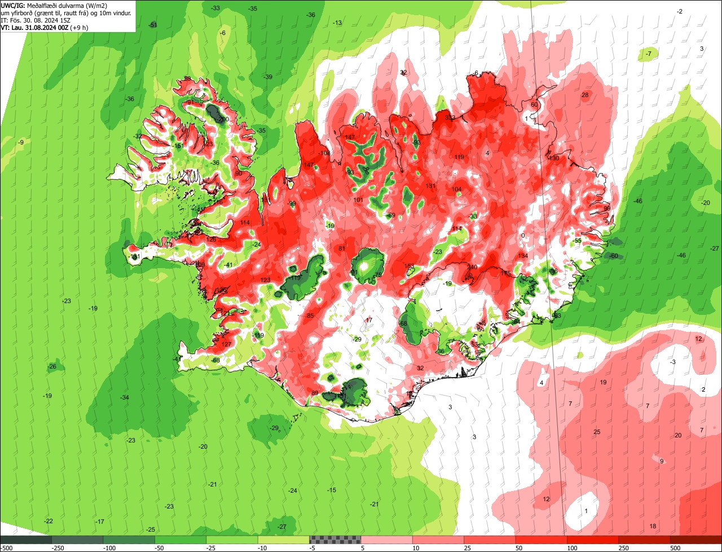Select legend swatch between 100 and 250
Screen dimensions: 722x552
coord(592,540)
